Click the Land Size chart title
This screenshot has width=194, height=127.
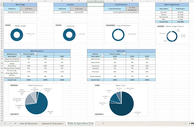click(x=70, y=26)
